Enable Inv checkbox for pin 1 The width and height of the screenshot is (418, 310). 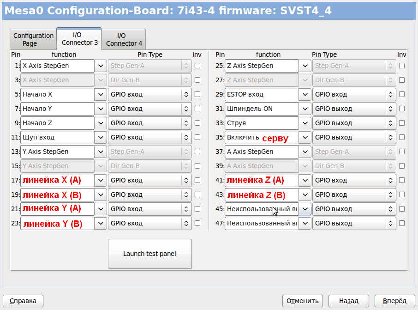click(x=197, y=66)
